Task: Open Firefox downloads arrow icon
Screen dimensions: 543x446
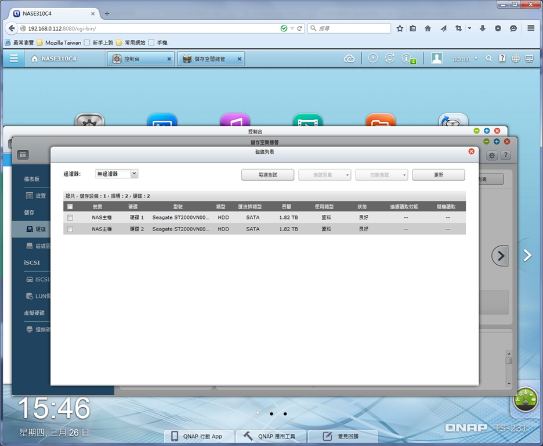Action: 483,28
